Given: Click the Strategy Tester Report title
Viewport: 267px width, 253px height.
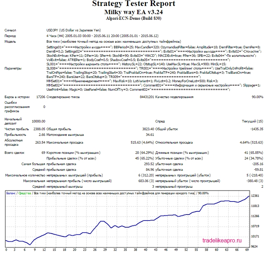Looking at the screenshot, I should pyautogui.click(x=133, y=4).
